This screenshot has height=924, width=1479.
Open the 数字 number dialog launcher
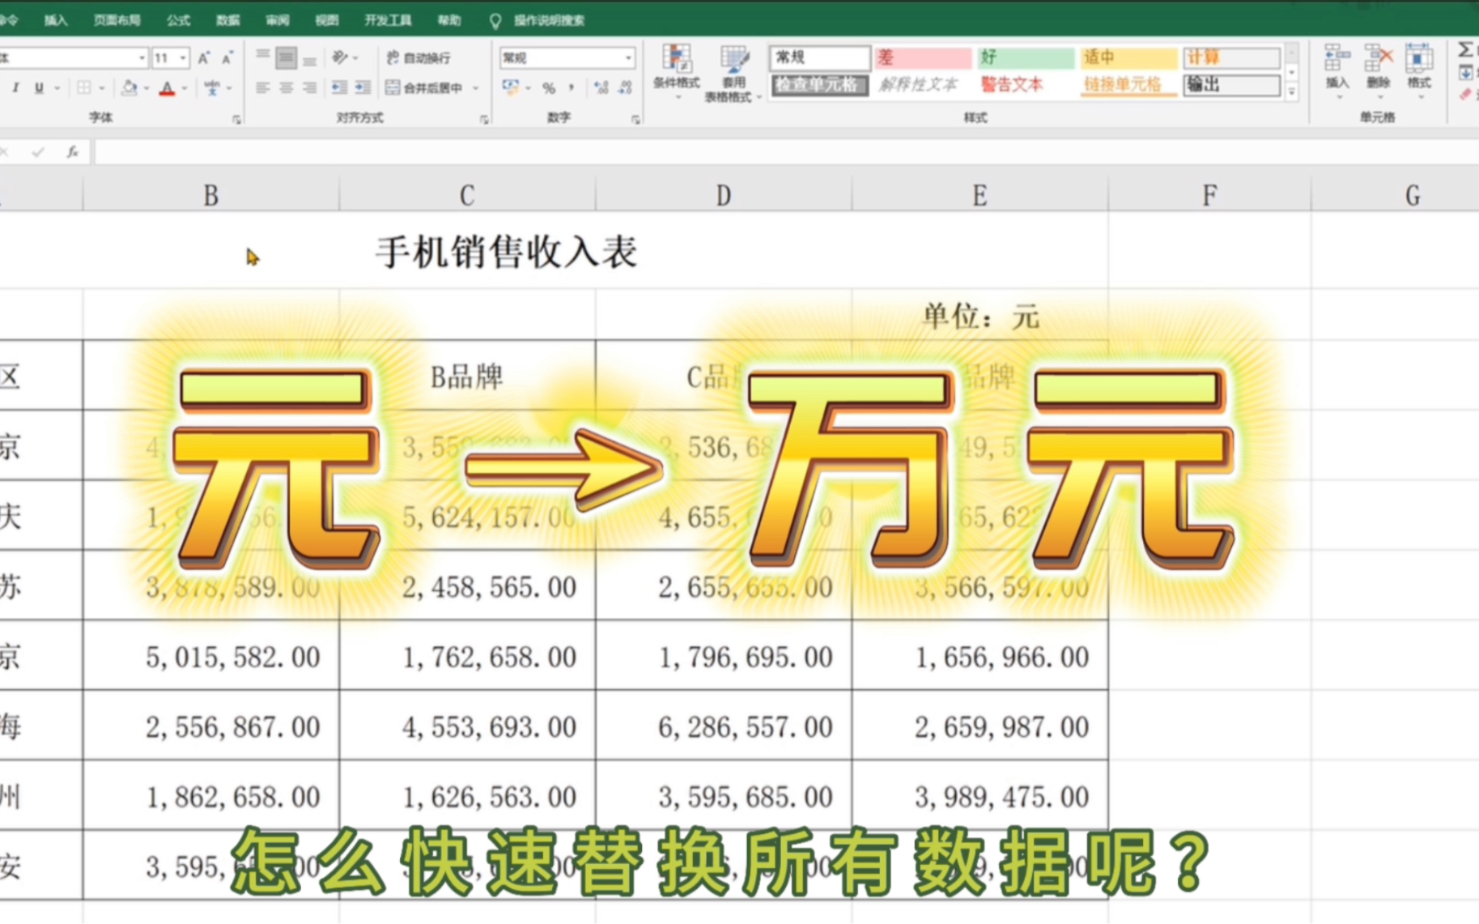coord(635,119)
